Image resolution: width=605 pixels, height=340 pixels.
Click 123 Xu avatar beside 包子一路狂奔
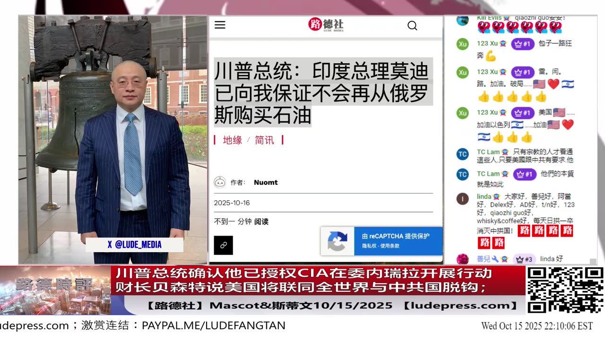[462, 44]
